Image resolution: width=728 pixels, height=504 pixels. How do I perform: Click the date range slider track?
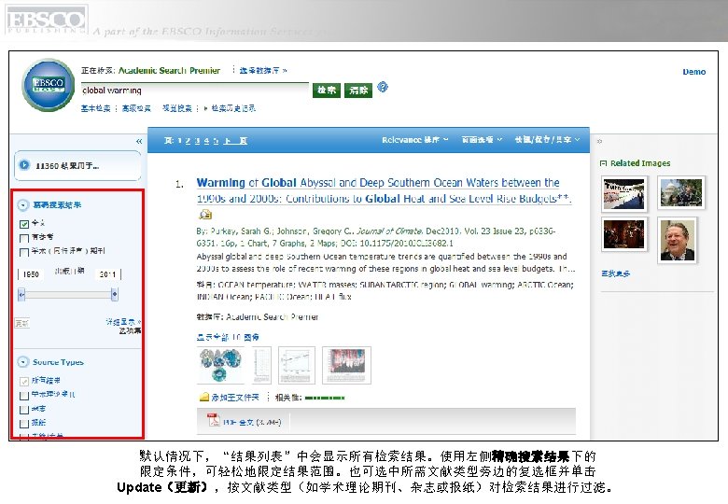(x=68, y=295)
